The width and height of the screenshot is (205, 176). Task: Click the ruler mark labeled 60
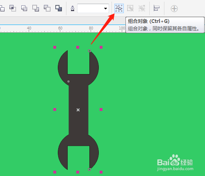(x=60, y=28)
